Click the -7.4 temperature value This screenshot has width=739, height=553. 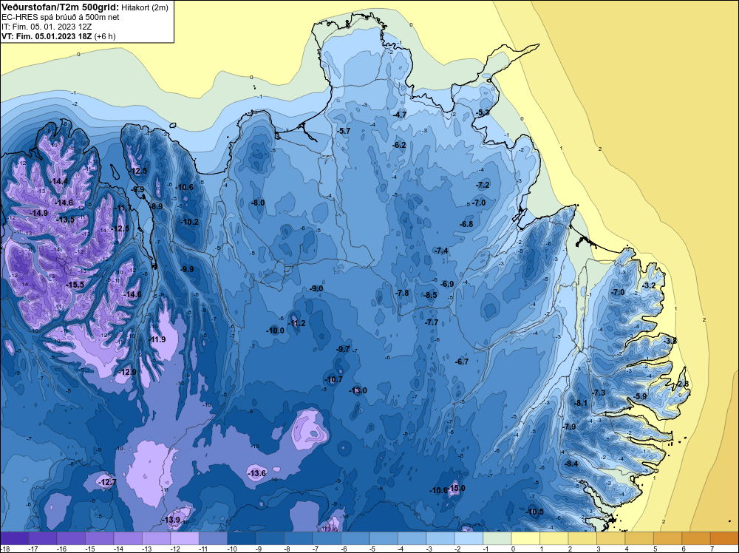(442, 251)
